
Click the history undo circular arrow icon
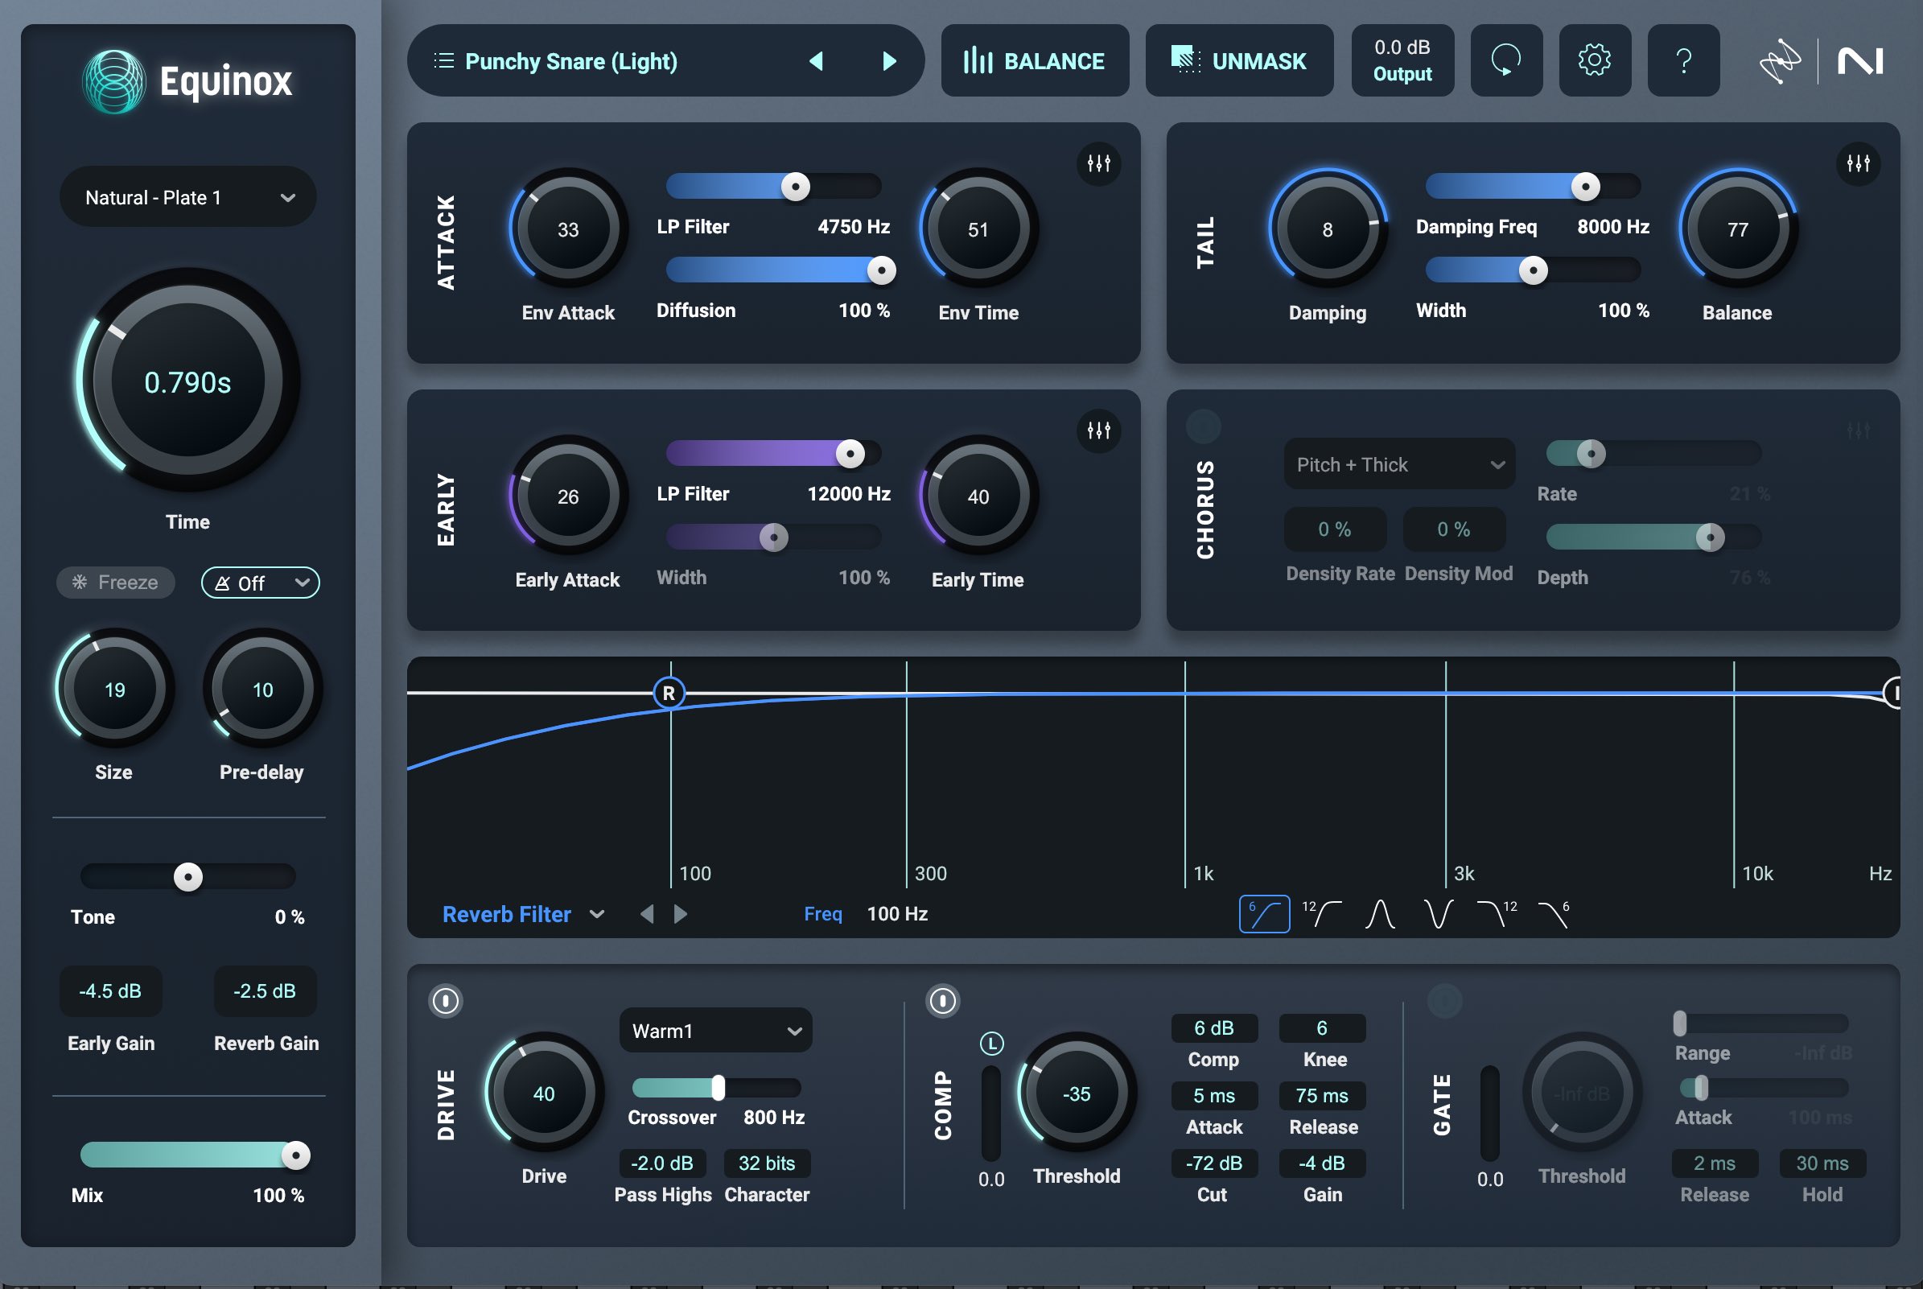(1506, 60)
